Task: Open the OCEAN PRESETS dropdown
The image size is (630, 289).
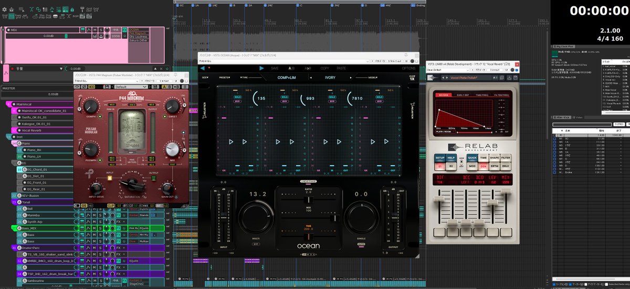Action: click(x=224, y=77)
